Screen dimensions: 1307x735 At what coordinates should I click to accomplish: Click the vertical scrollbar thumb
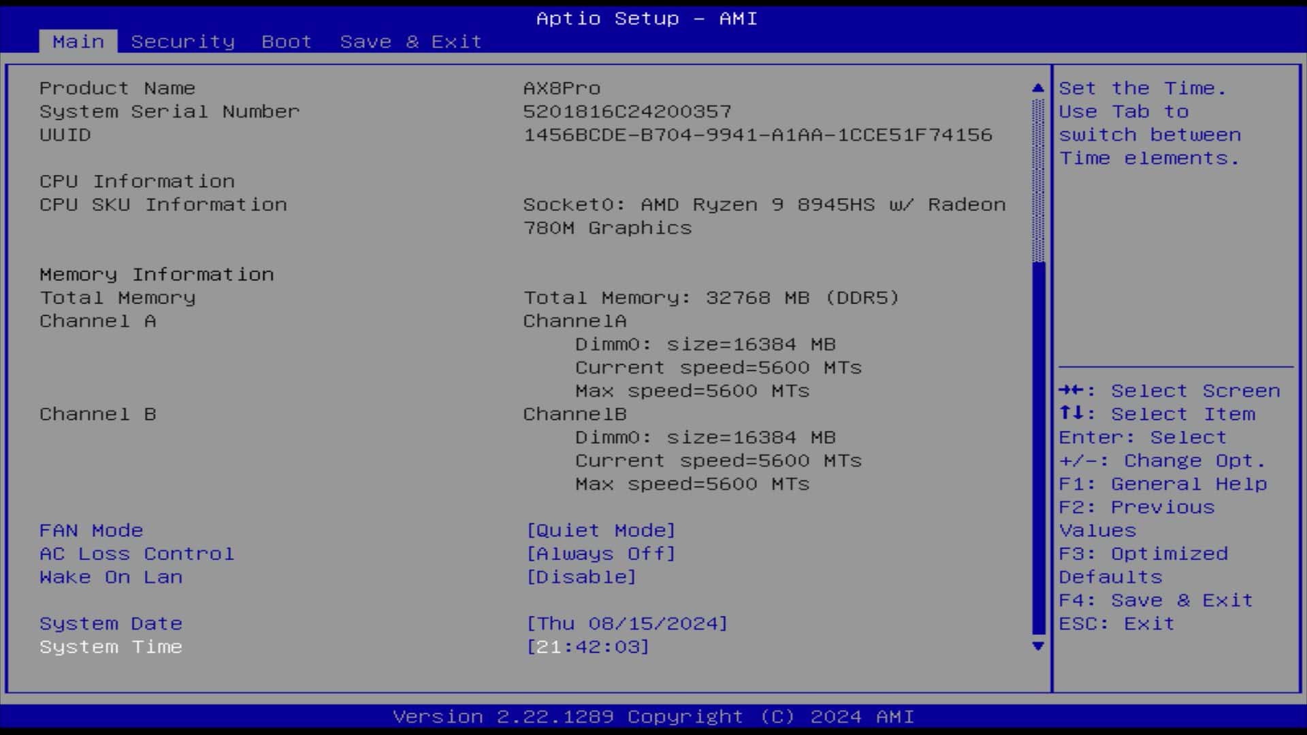click(1037, 449)
